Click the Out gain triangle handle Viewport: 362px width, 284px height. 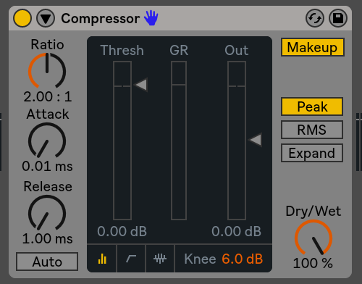pos(256,140)
